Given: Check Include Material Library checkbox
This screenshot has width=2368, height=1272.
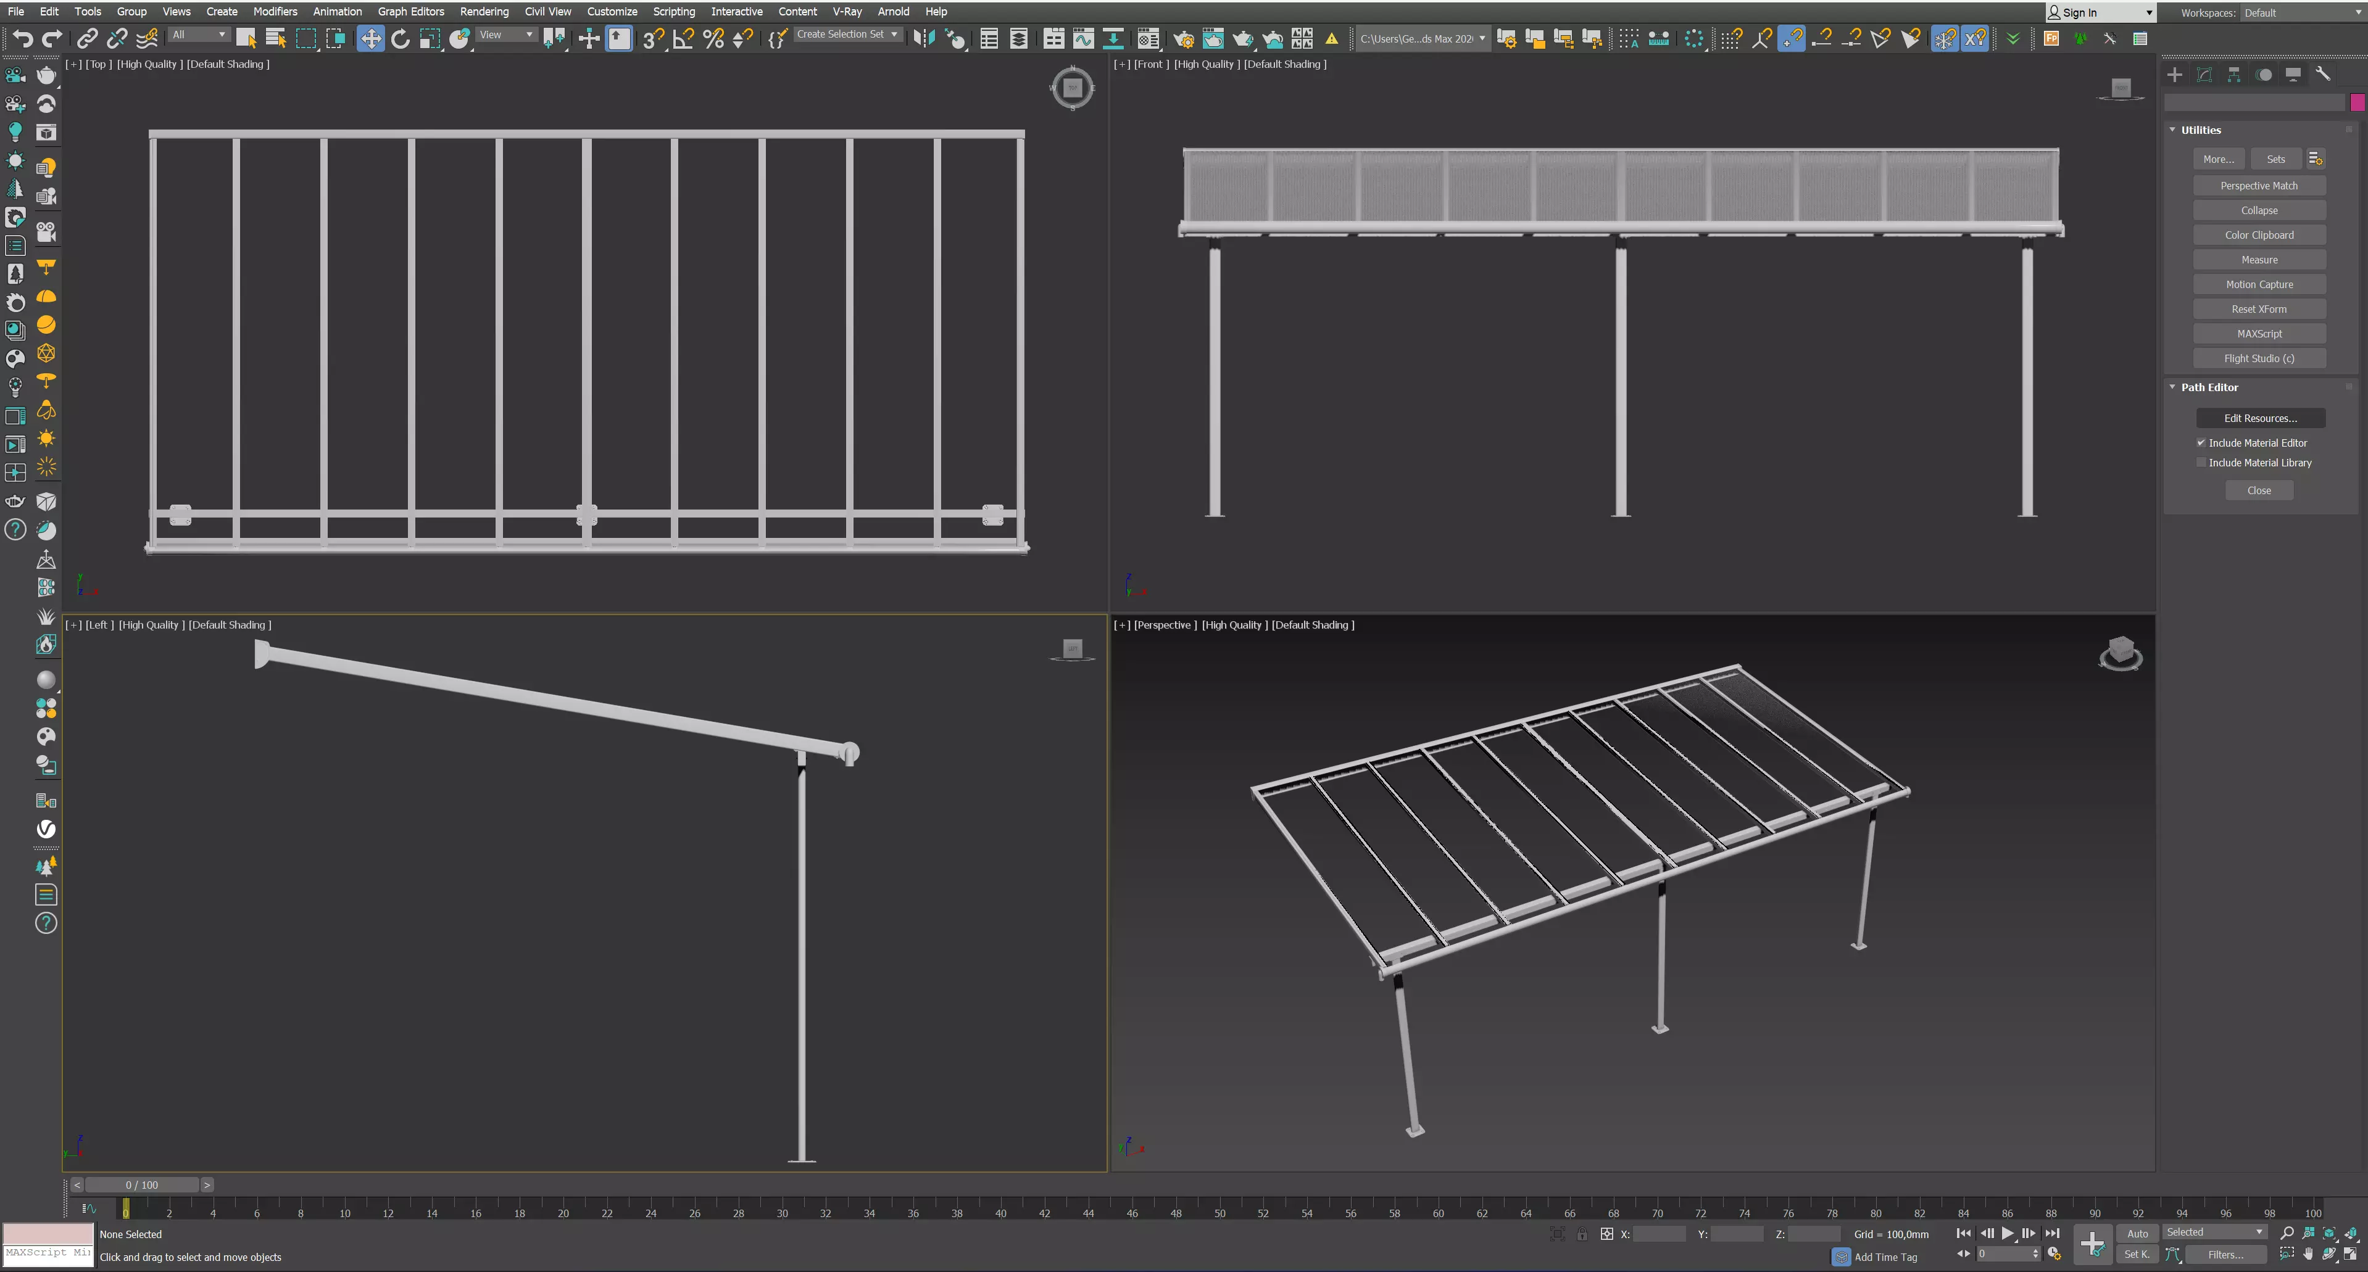Looking at the screenshot, I should coord(2201,462).
